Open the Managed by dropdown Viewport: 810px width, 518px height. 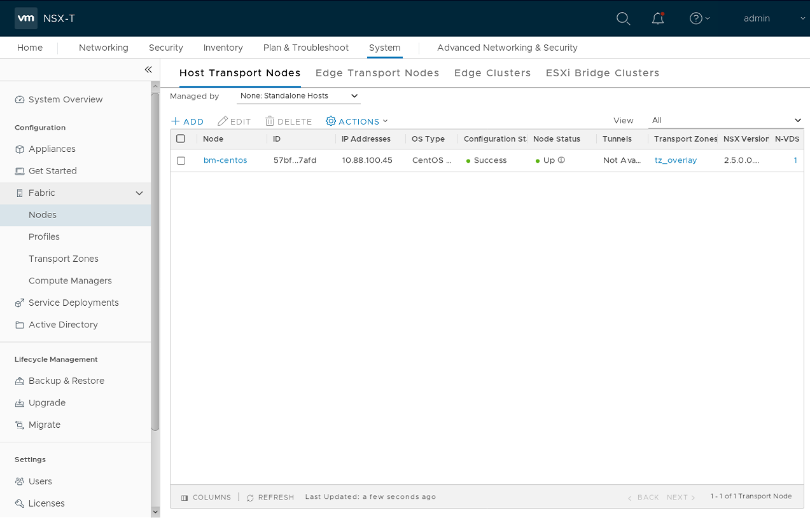(x=298, y=96)
